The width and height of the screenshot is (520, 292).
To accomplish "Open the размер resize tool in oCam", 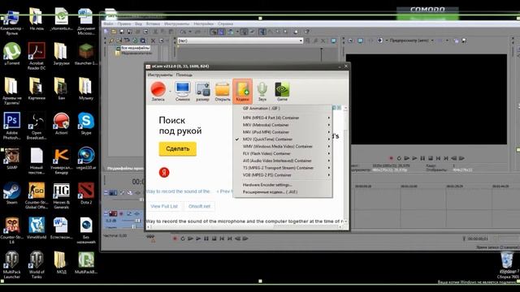I will pos(202,92).
